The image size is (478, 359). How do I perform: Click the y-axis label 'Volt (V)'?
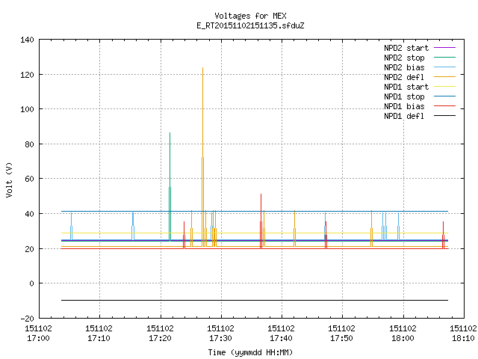[x=9, y=179]
